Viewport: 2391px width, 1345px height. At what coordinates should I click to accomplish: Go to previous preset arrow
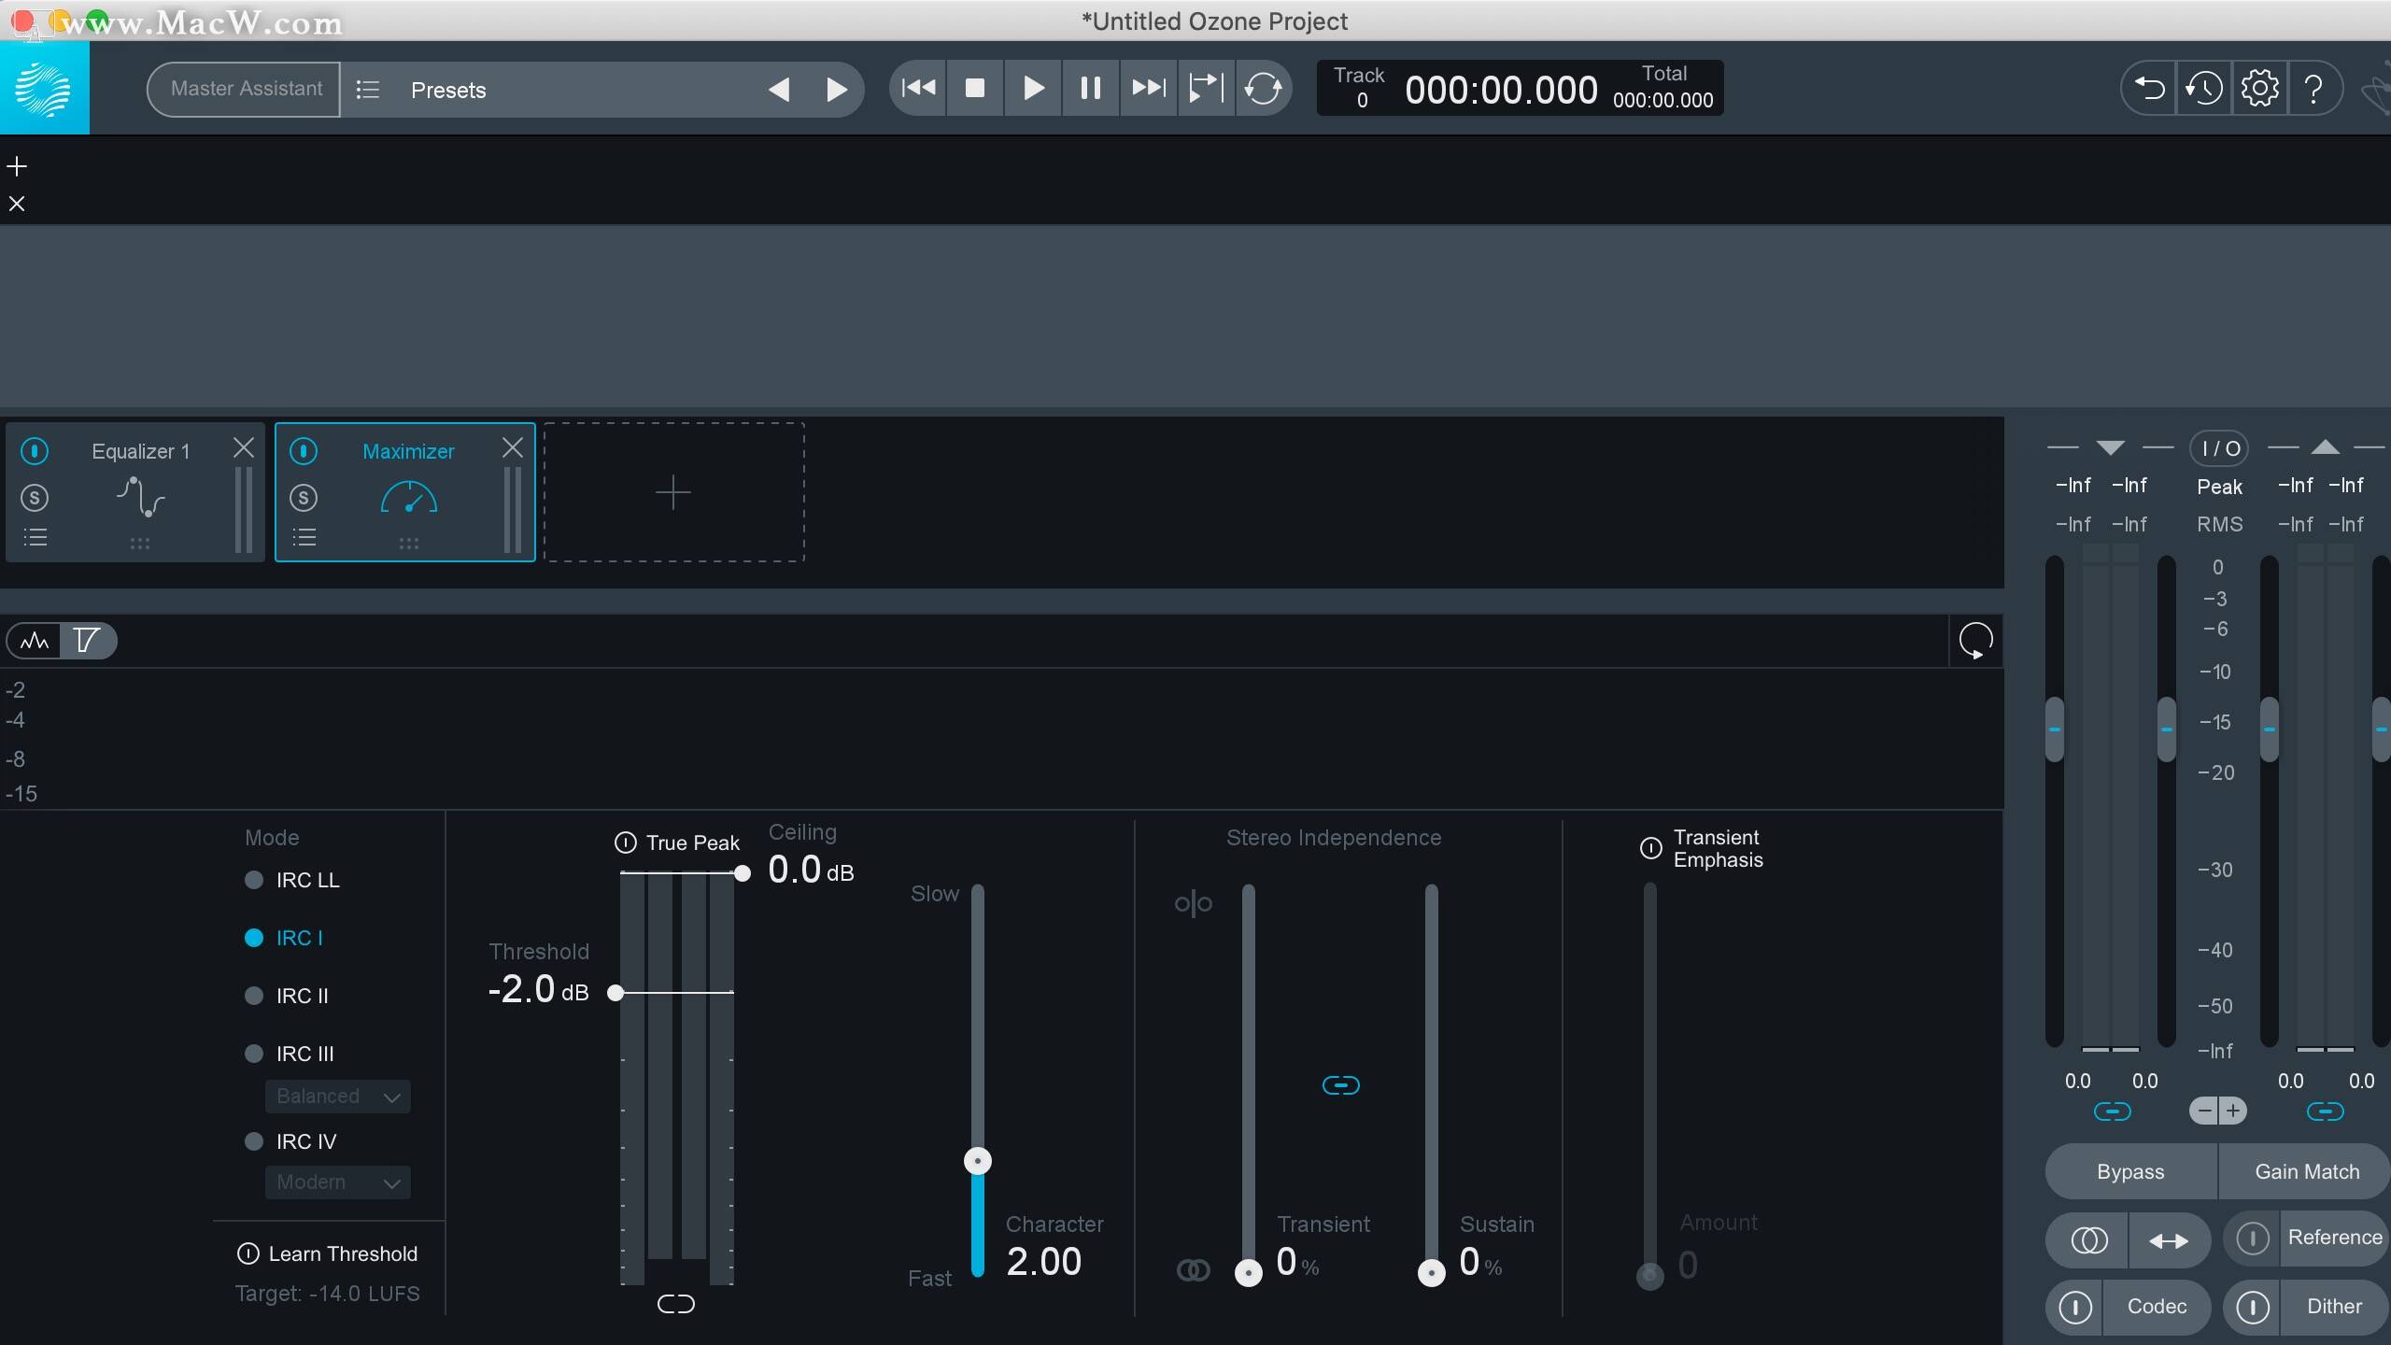tap(779, 90)
